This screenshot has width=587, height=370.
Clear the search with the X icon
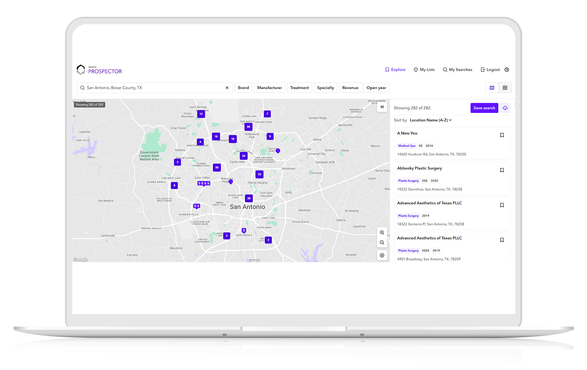click(227, 88)
